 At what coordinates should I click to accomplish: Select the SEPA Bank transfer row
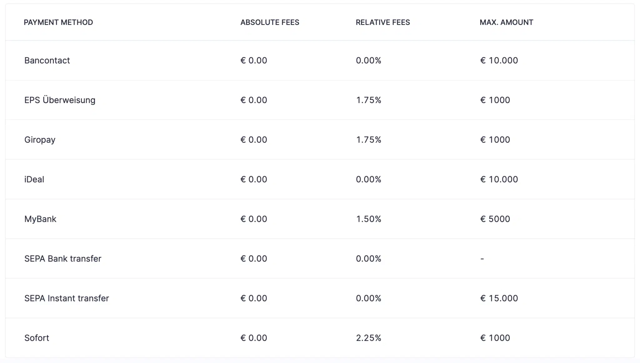point(320,259)
